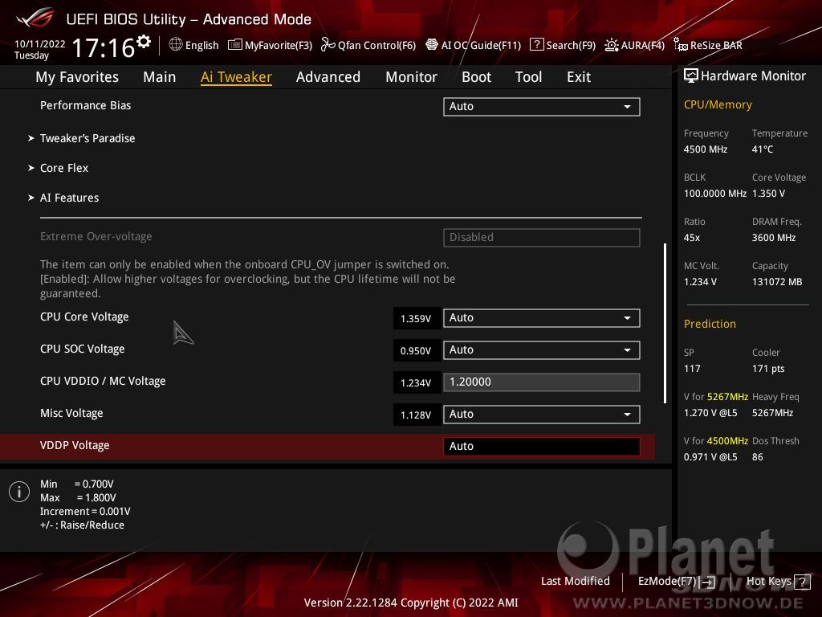The image size is (822, 617).
Task: Click the CPU Core Voltage label
Action: (84, 317)
